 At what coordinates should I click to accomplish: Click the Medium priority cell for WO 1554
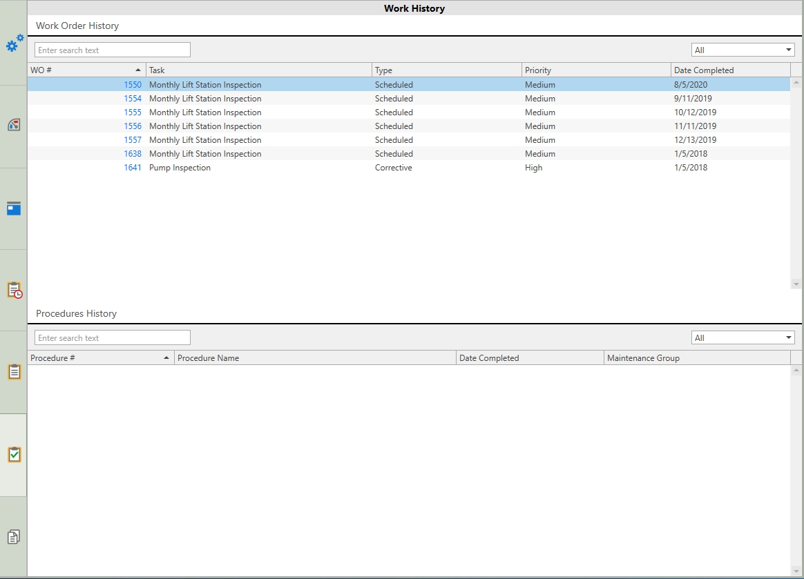pos(540,99)
